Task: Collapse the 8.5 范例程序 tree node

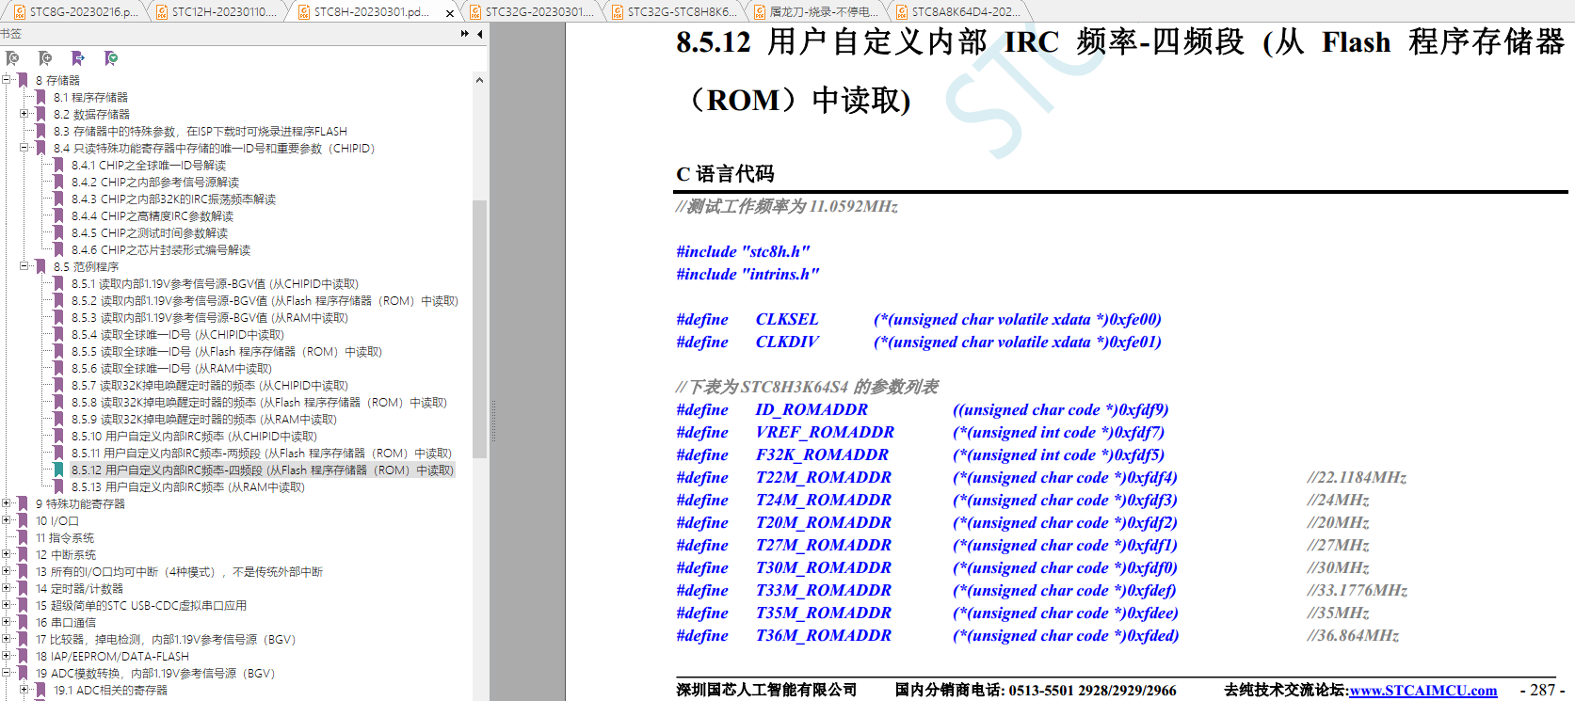Action: pos(24,266)
